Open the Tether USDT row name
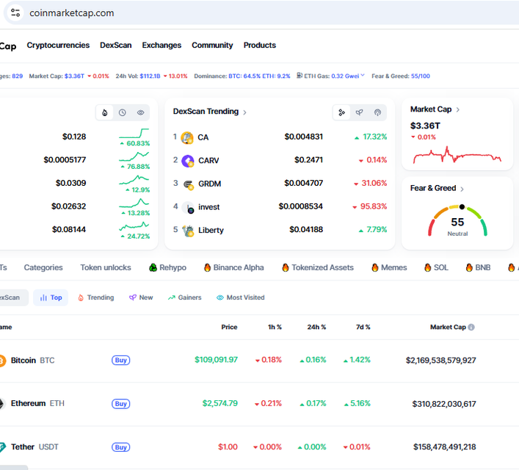519x470 pixels. [x=35, y=447]
